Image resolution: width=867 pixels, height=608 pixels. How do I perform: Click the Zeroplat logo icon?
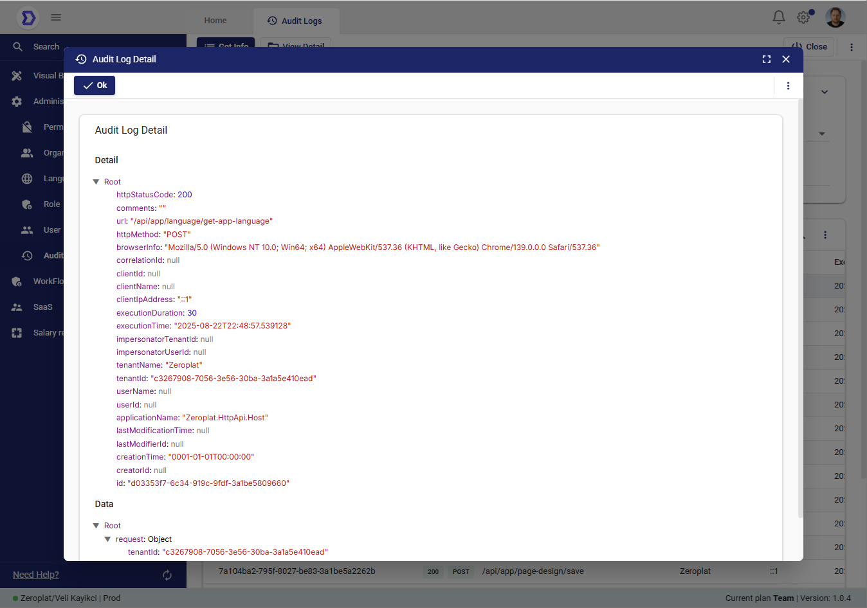28,18
